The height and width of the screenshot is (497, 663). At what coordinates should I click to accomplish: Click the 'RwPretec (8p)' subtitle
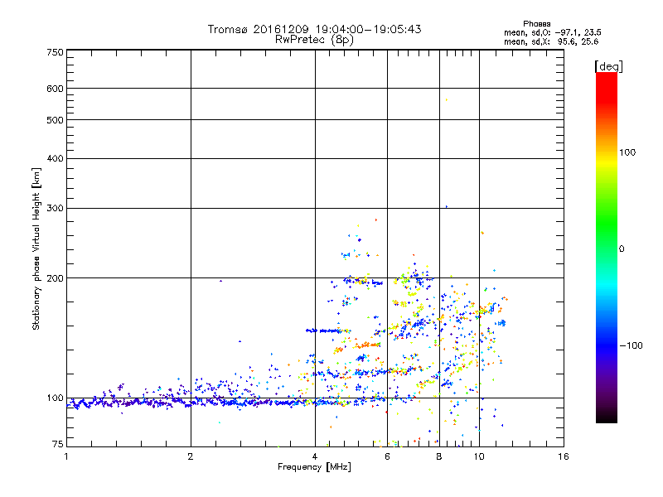coord(314,40)
